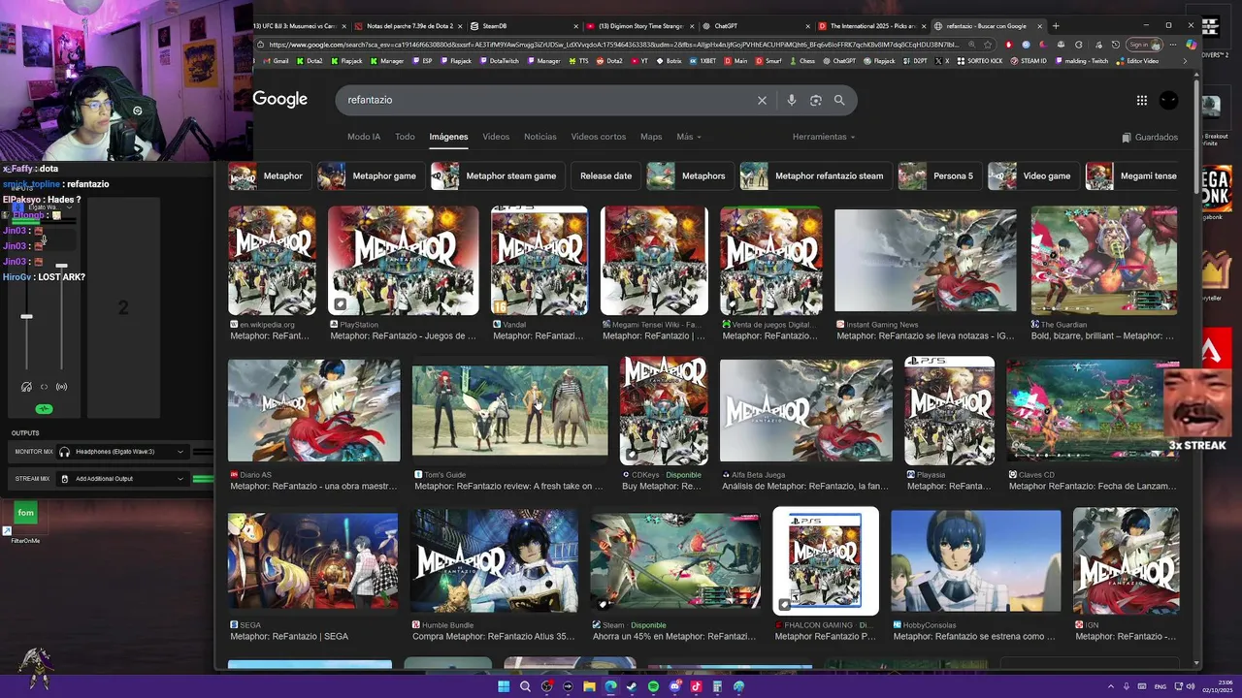
Task: Start a Google voice search
Action: click(792, 100)
